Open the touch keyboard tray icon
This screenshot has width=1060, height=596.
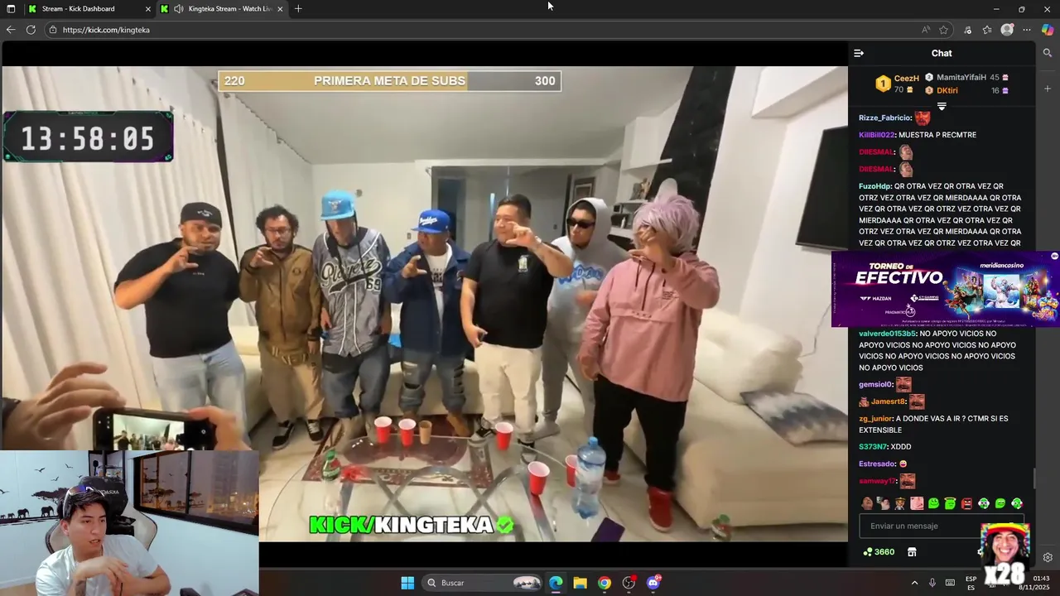tap(950, 583)
